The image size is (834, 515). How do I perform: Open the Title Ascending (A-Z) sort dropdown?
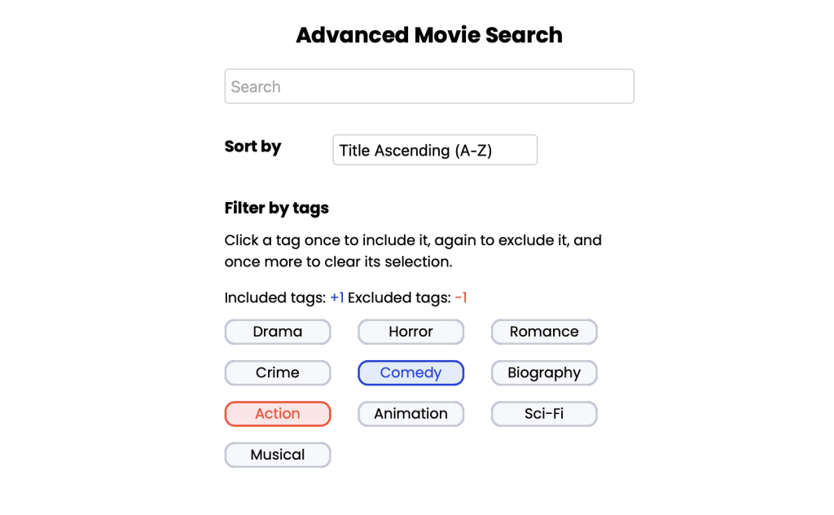click(435, 150)
